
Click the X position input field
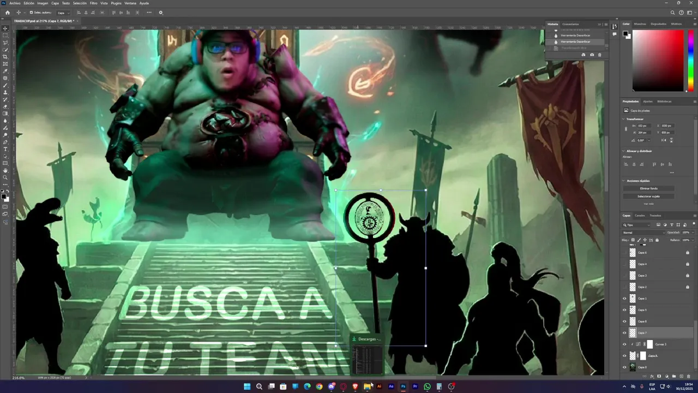point(667,126)
